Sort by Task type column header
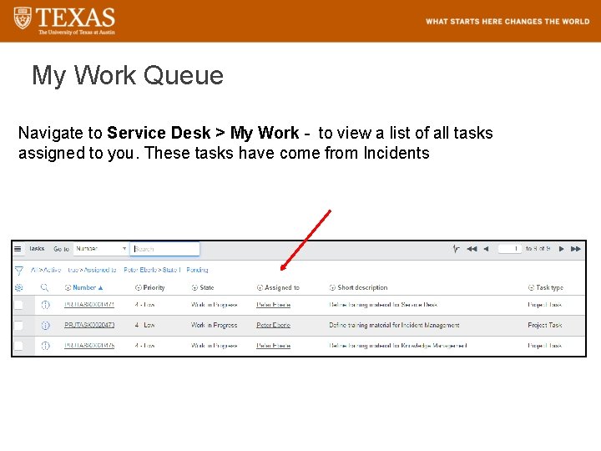The height and width of the screenshot is (451, 601). pyautogui.click(x=549, y=287)
